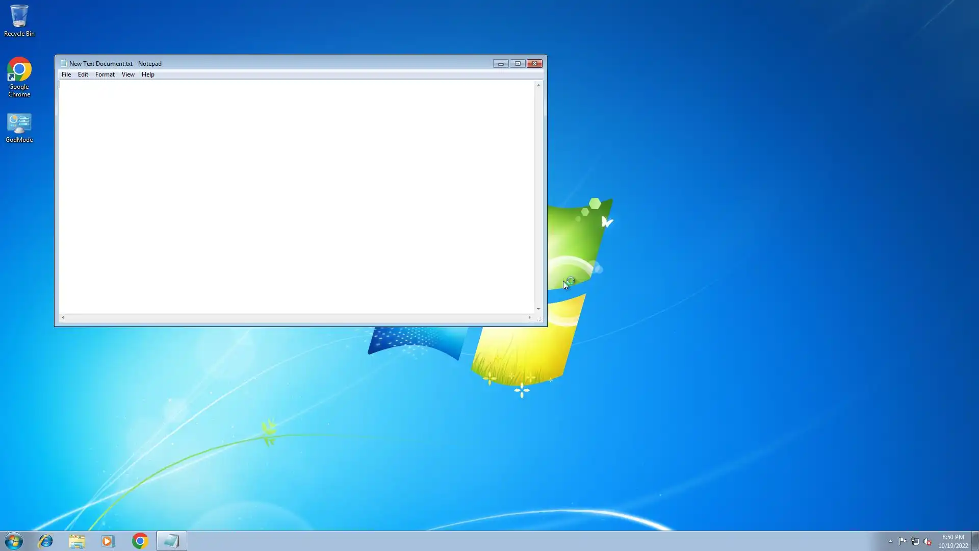
Task: Click the clock date and time
Action: click(x=952, y=541)
